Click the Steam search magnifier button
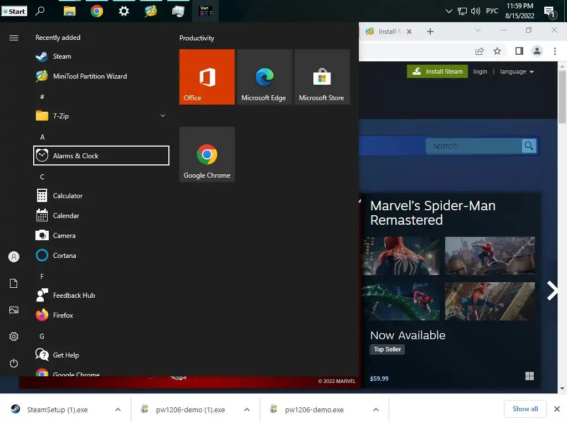This screenshot has width=567, height=425. click(x=529, y=146)
